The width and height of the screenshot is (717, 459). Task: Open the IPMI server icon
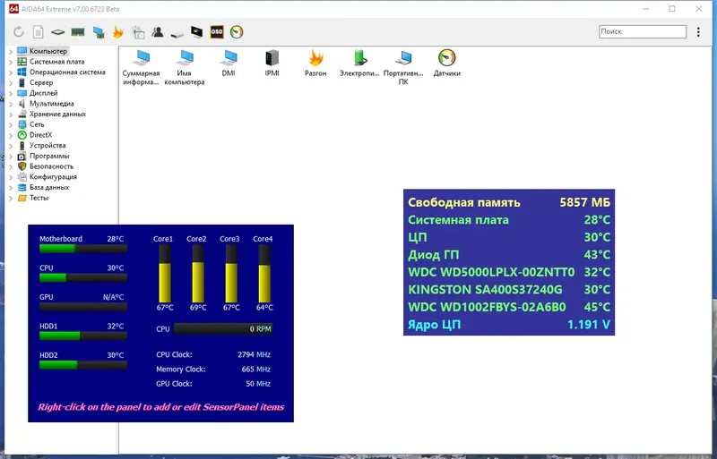pos(272,63)
